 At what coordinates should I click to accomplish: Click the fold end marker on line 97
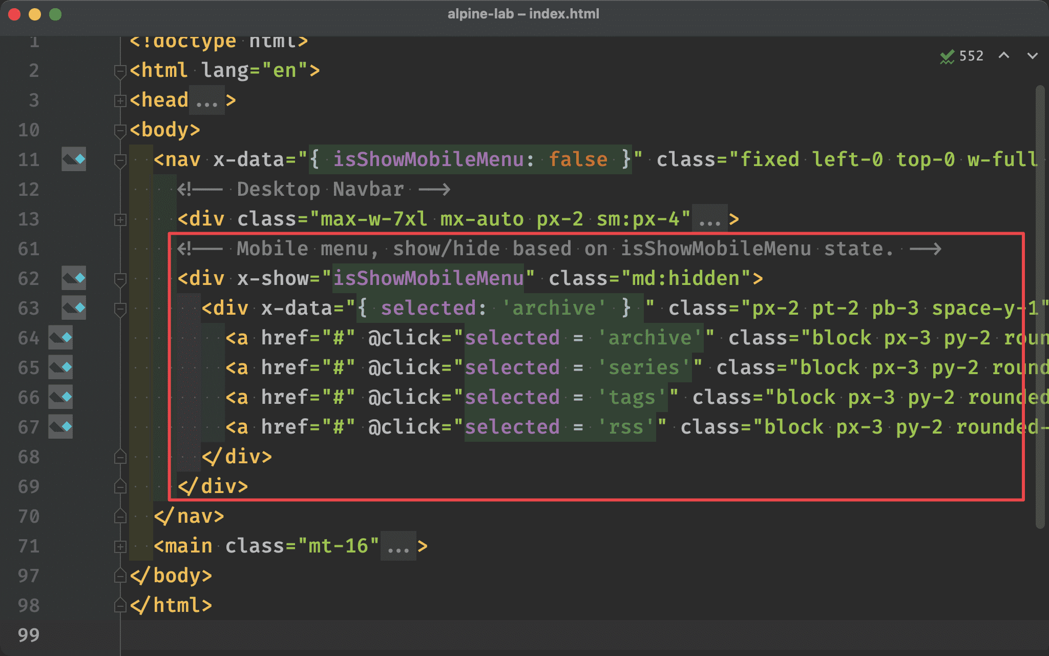point(120,576)
